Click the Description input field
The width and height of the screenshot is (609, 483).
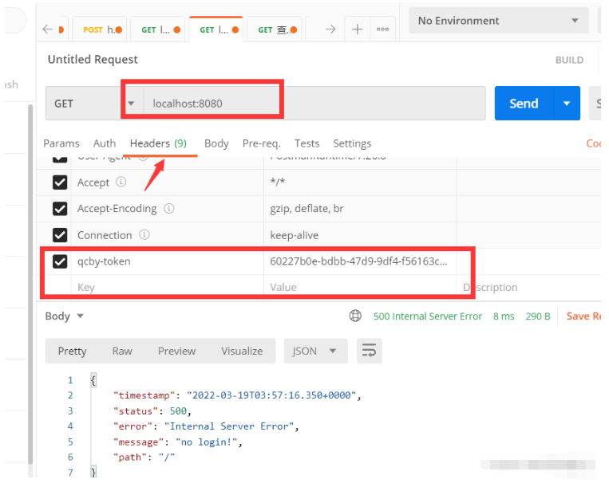(529, 288)
